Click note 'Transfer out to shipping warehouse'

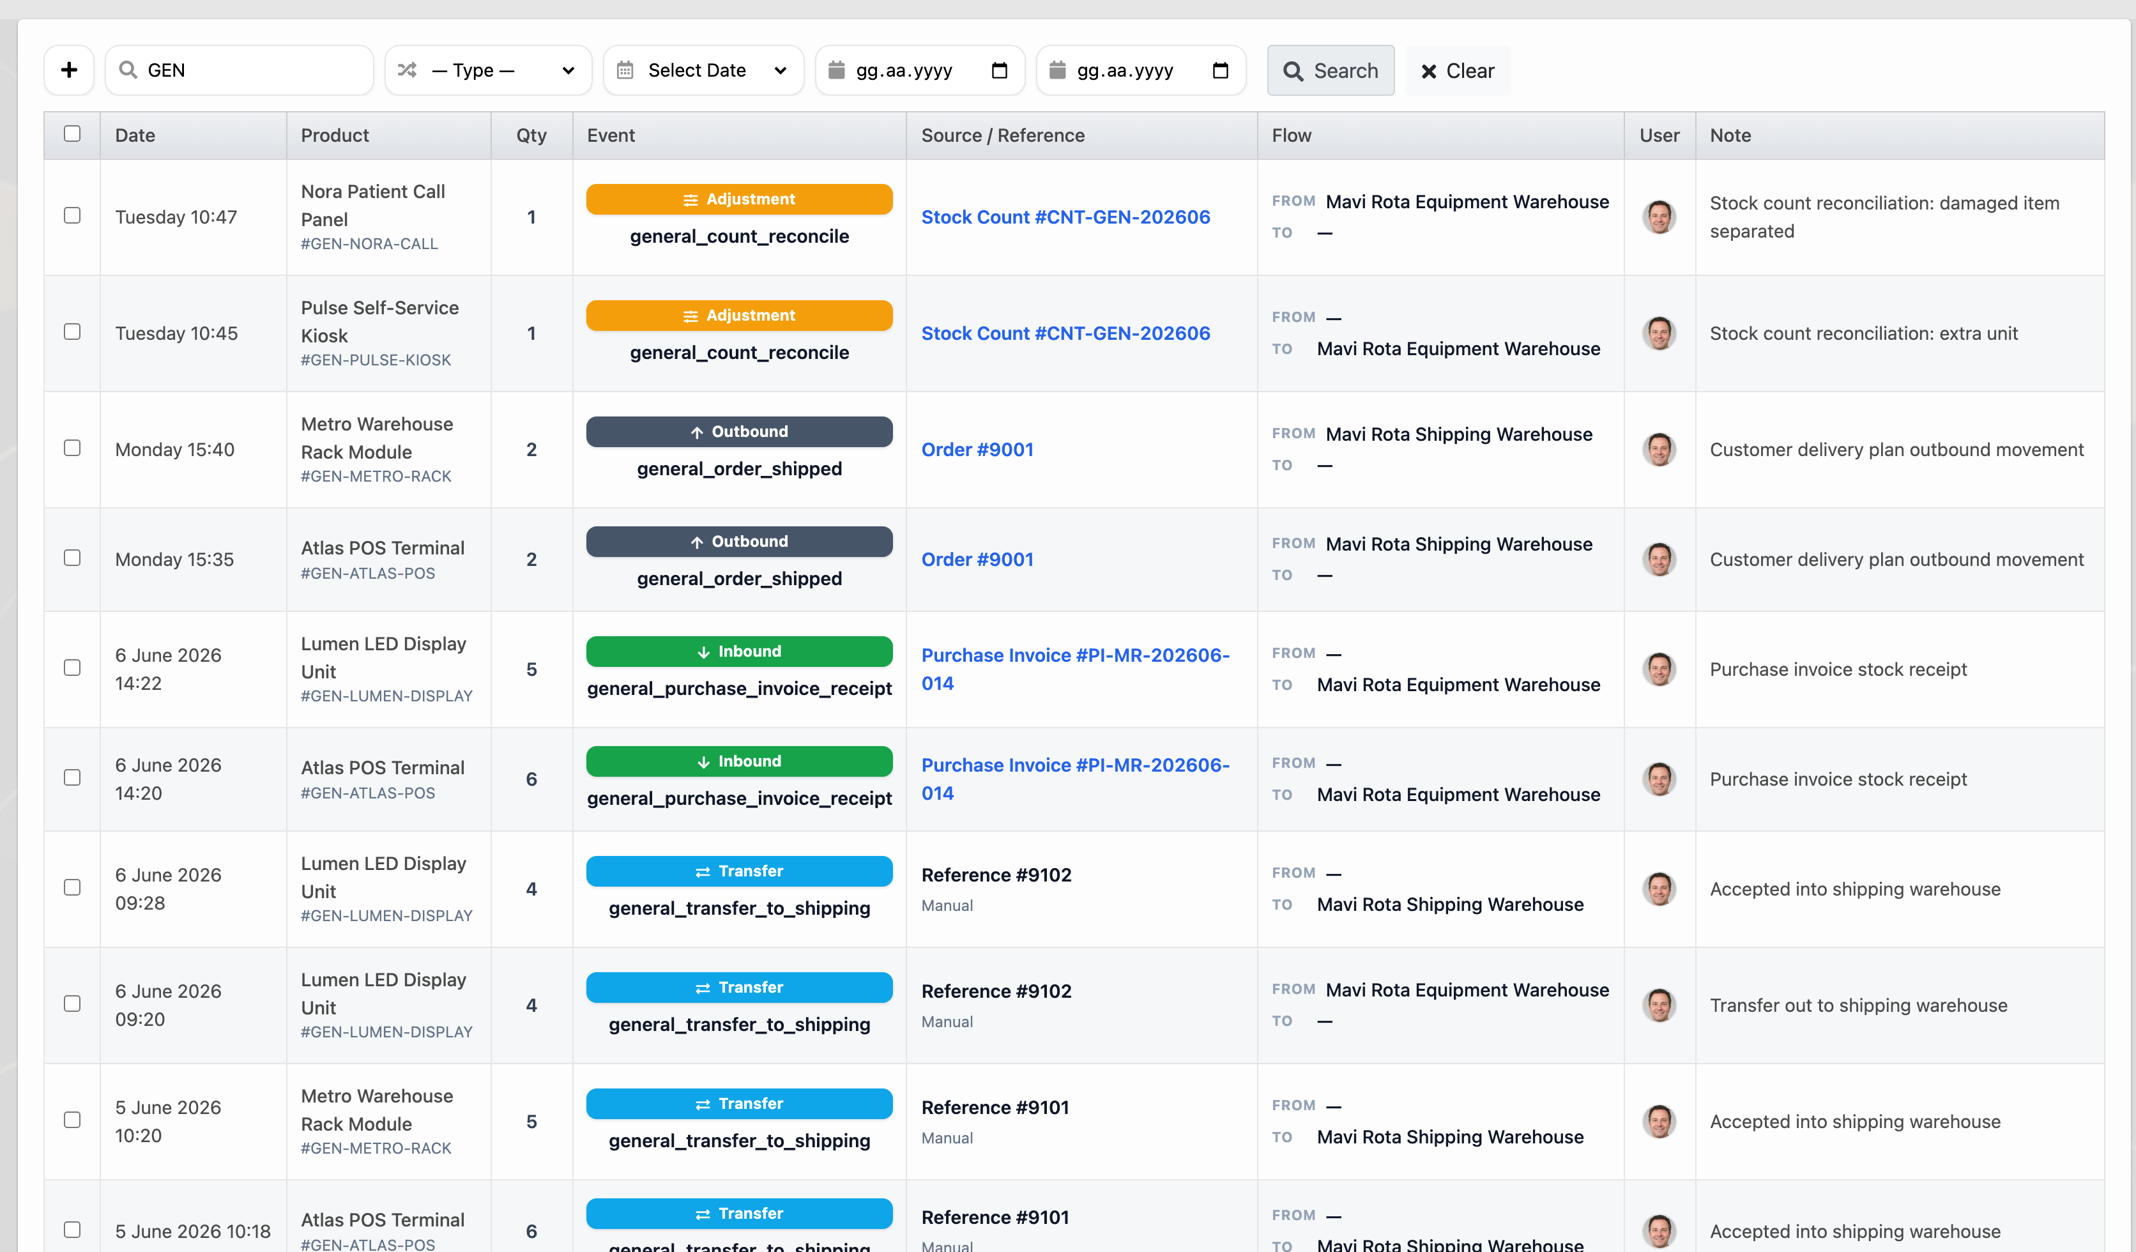[1858, 1005]
